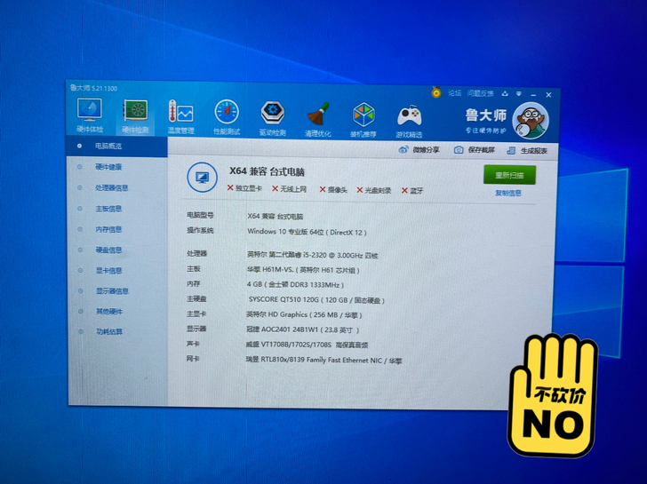The height and width of the screenshot is (484, 647).
Task: Click 保存截屏 to save a screenshot
Action: (475, 150)
